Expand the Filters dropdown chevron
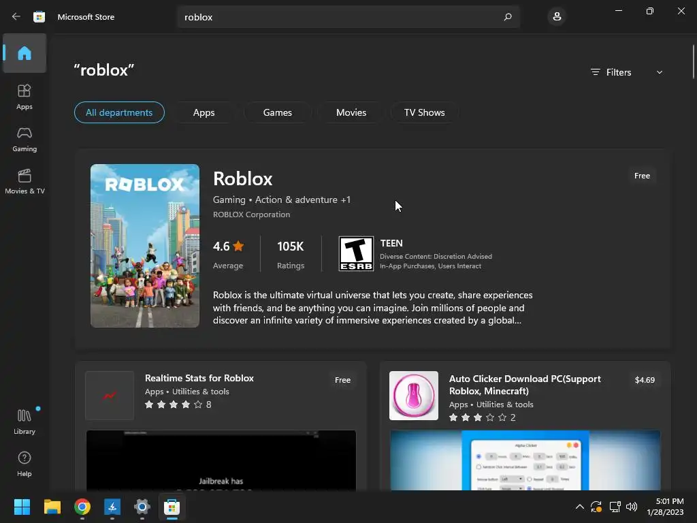 (659, 72)
